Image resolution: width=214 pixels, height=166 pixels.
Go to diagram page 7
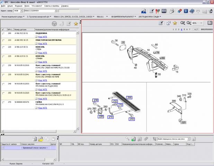coord(189,29)
